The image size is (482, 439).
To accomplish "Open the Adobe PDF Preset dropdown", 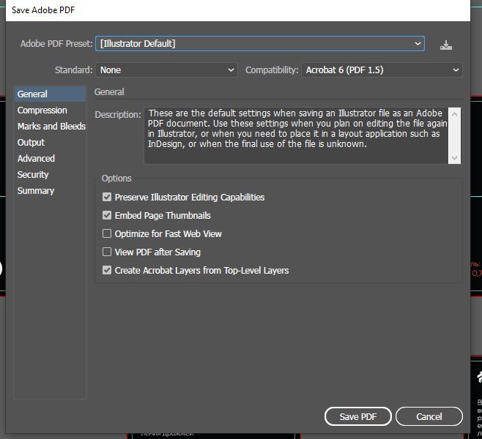I will (x=260, y=44).
